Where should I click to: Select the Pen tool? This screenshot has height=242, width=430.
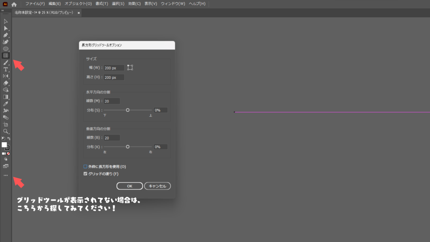[x=6, y=35]
